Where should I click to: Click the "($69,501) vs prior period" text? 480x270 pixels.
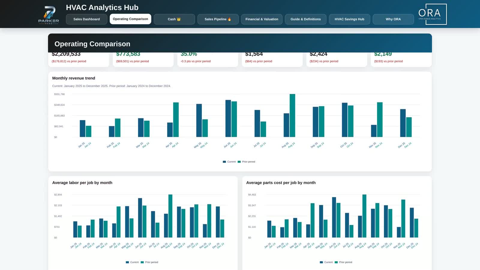pyautogui.click(x=133, y=61)
